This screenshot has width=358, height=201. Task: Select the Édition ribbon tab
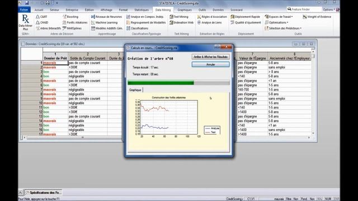click(89, 10)
